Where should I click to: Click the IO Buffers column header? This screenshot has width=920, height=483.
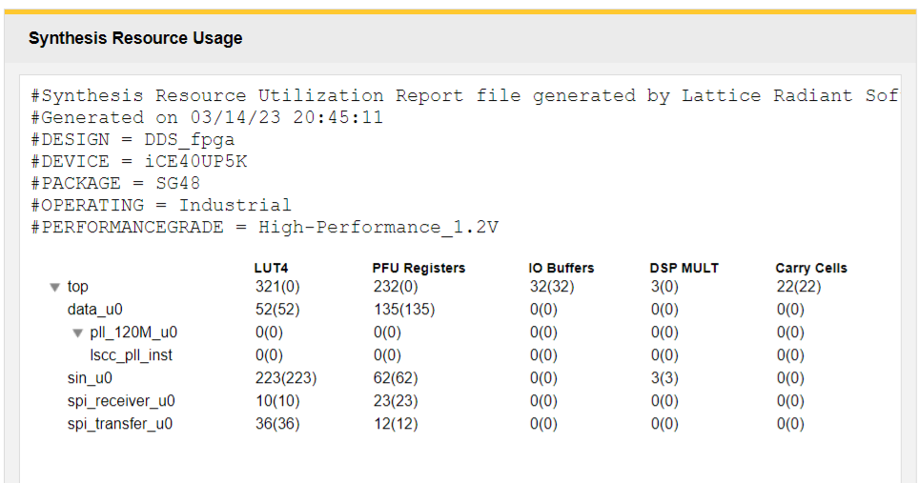pyautogui.click(x=561, y=269)
